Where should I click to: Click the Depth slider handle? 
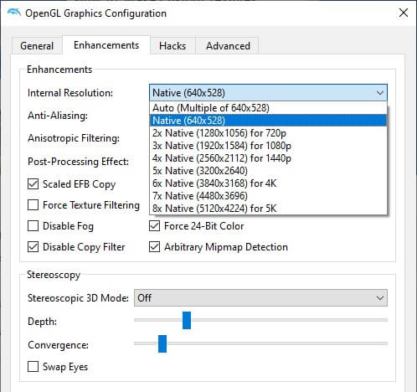click(187, 320)
